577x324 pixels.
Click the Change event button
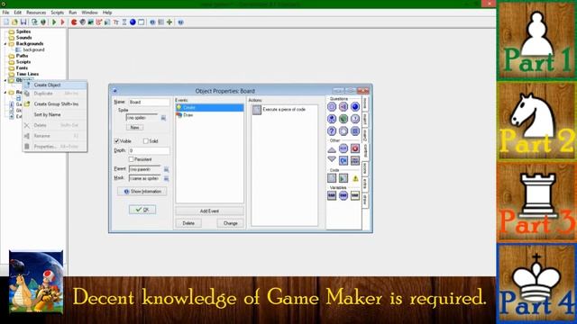click(231, 223)
